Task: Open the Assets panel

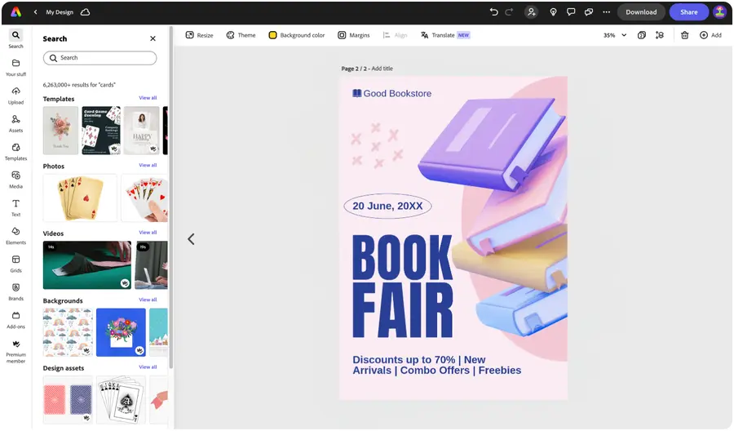Action: [x=16, y=123]
